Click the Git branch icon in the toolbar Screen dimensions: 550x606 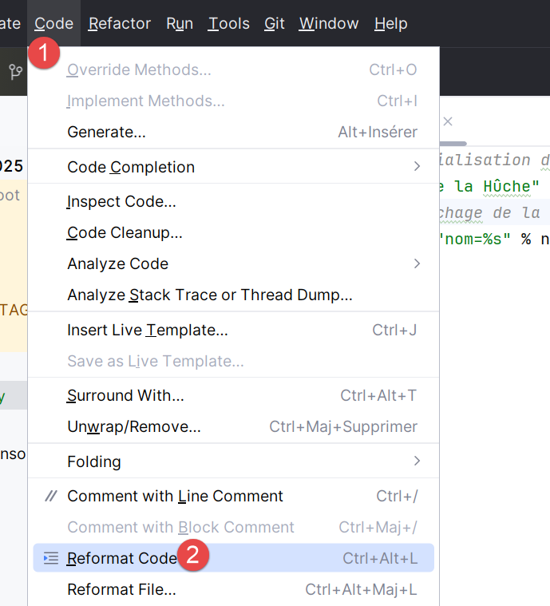point(15,72)
